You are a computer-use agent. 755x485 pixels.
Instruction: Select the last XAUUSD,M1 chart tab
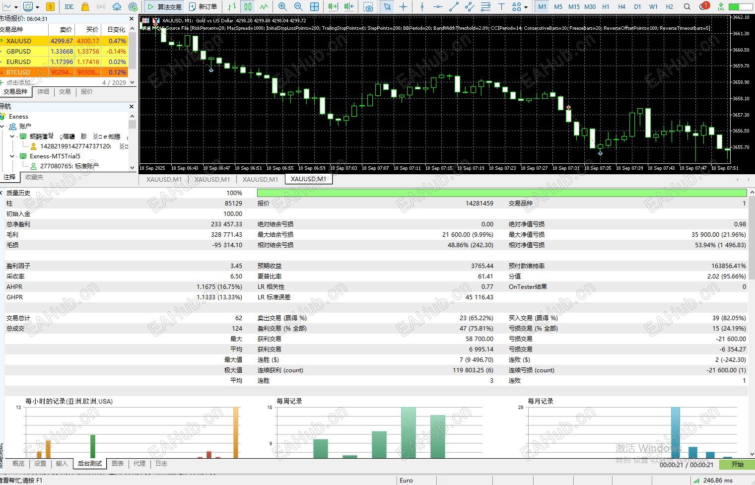309,179
